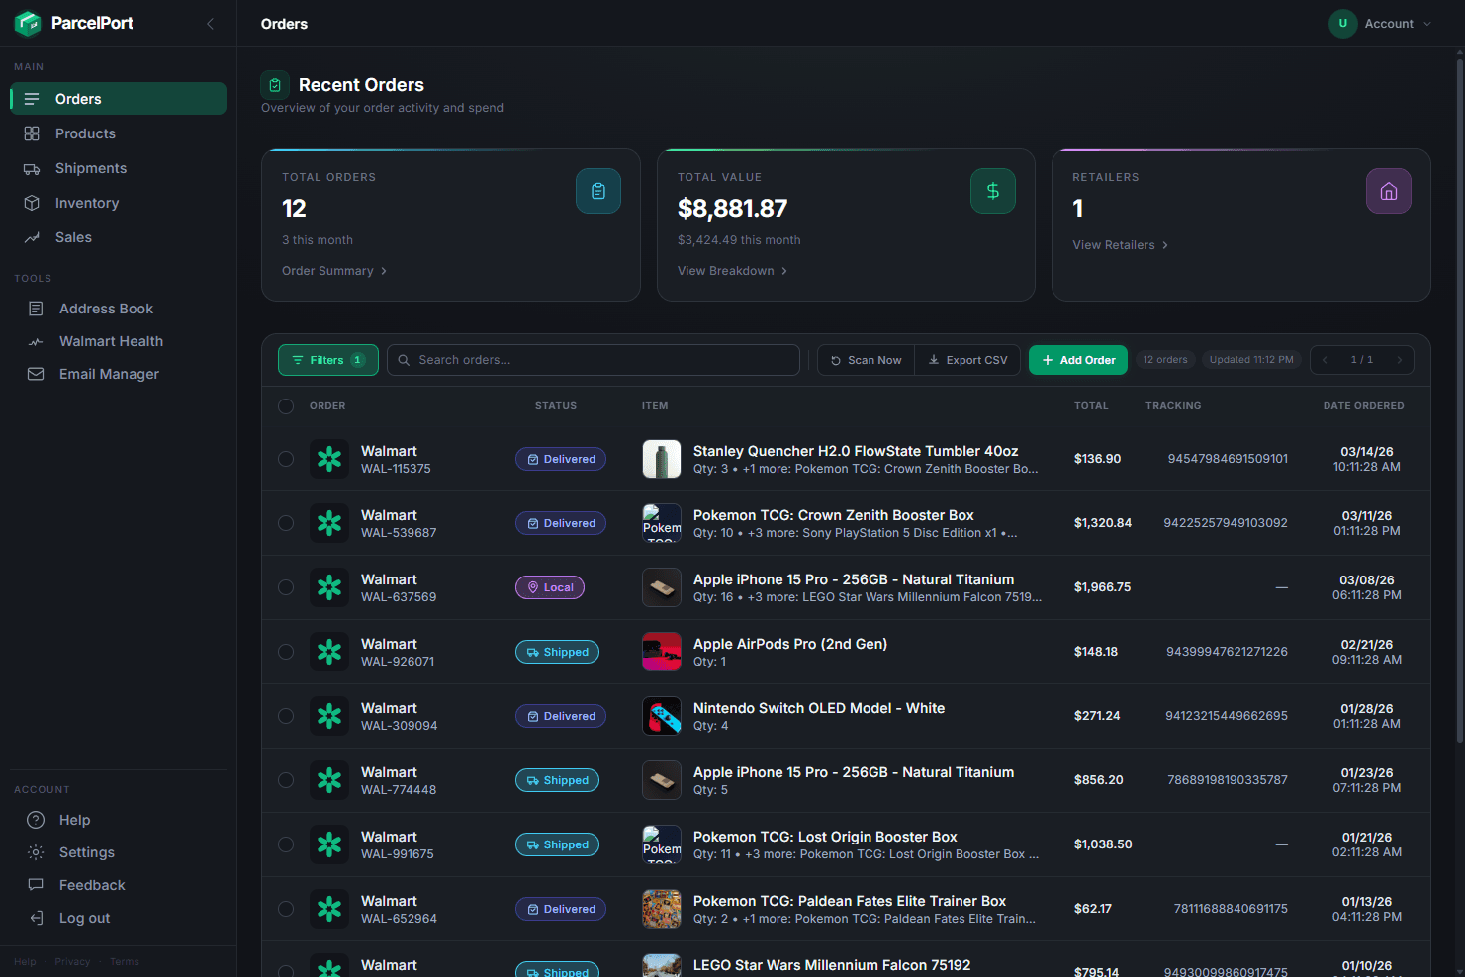The image size is (1465, 977).
Task: Check the select-all circle in the table header
Action: click(286, 405)
